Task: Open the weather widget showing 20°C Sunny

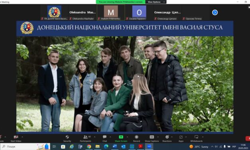Action: click(199, 146)
